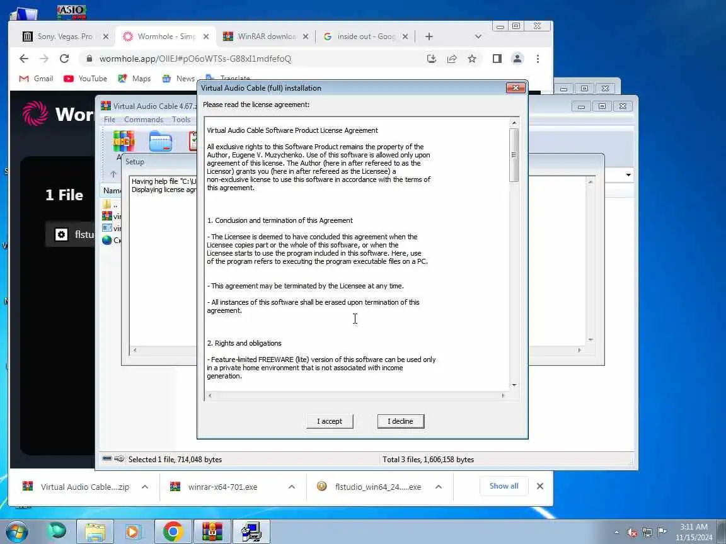Show hidden tray icons arrow
The height and width of the screenshot is (544, 726).
617,533
